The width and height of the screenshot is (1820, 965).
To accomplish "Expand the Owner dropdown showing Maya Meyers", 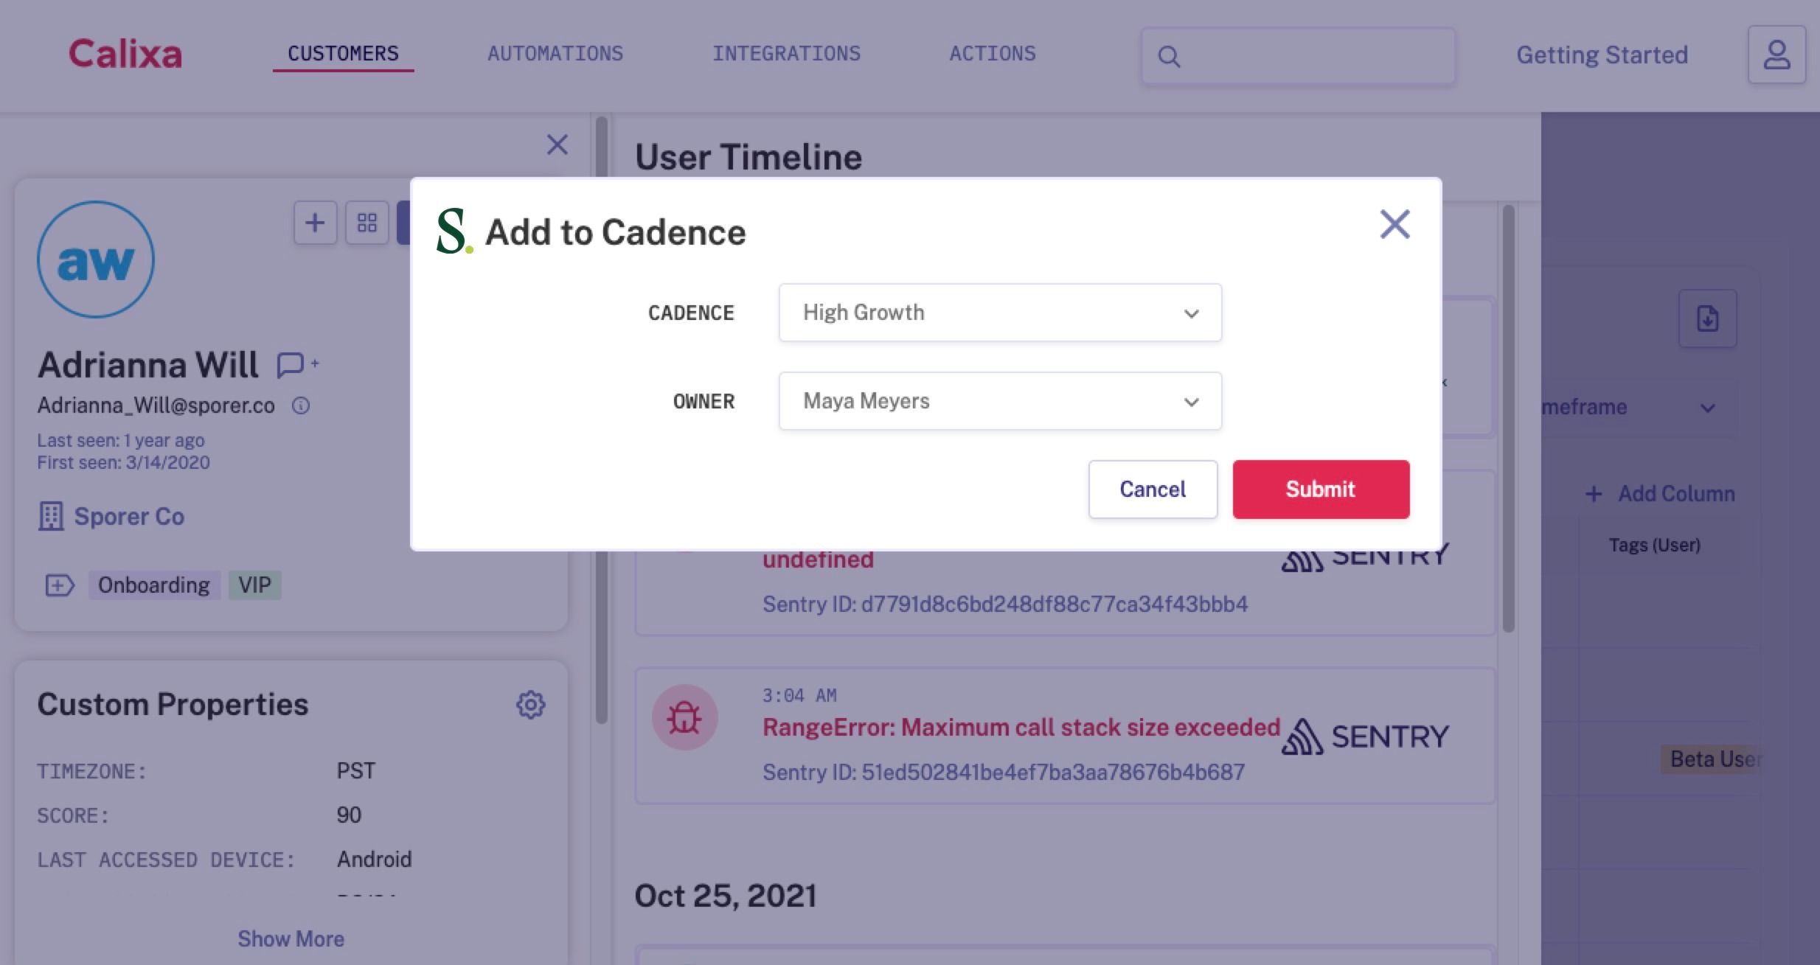I will click(1000, 401).
